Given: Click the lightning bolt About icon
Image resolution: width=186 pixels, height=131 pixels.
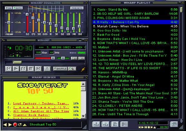Looking at the screenshot, I should click(x=83, y=69).
